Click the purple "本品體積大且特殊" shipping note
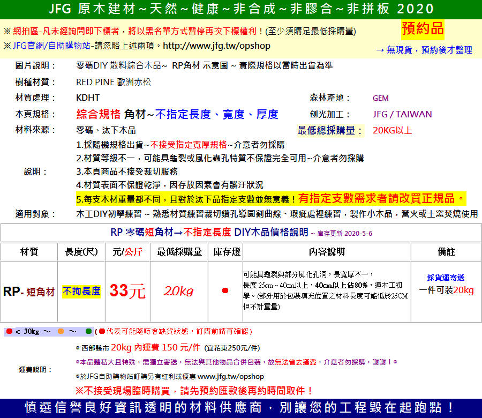This screenshot has width=482, height=418. (236, 362)
